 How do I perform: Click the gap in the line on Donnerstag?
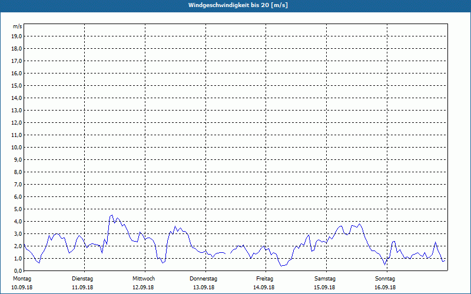(x=228, y=253)
